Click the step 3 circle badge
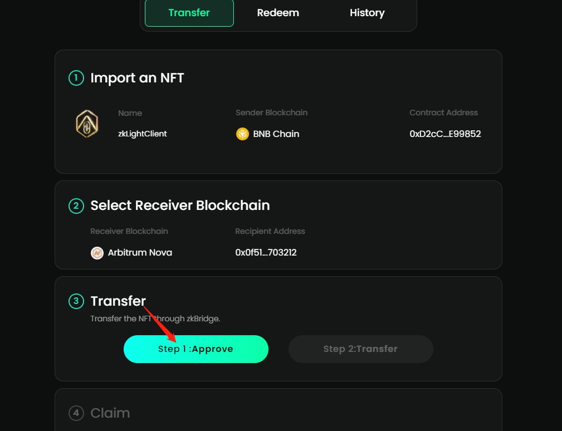 point(76,301)
